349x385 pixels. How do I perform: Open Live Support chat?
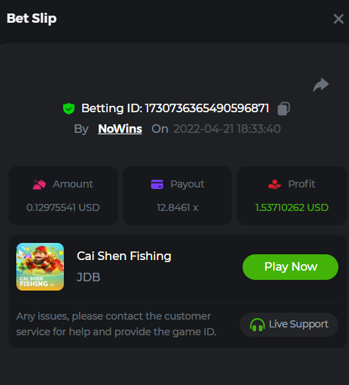pos(289,325)
